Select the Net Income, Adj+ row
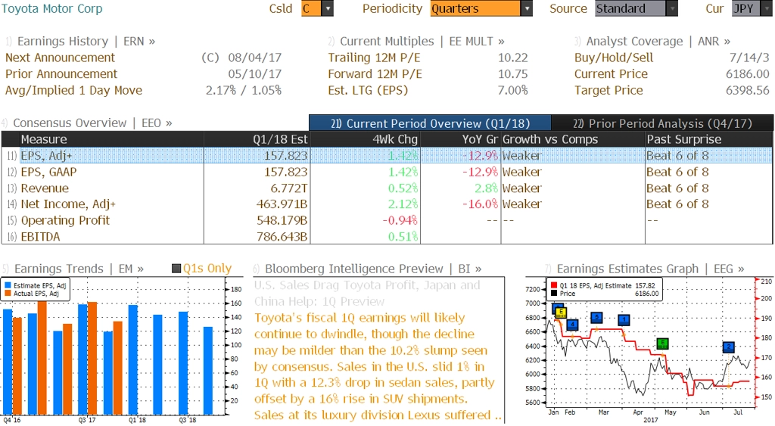The width and height of the screenshot is (775, 426). [x=387, y=204]
